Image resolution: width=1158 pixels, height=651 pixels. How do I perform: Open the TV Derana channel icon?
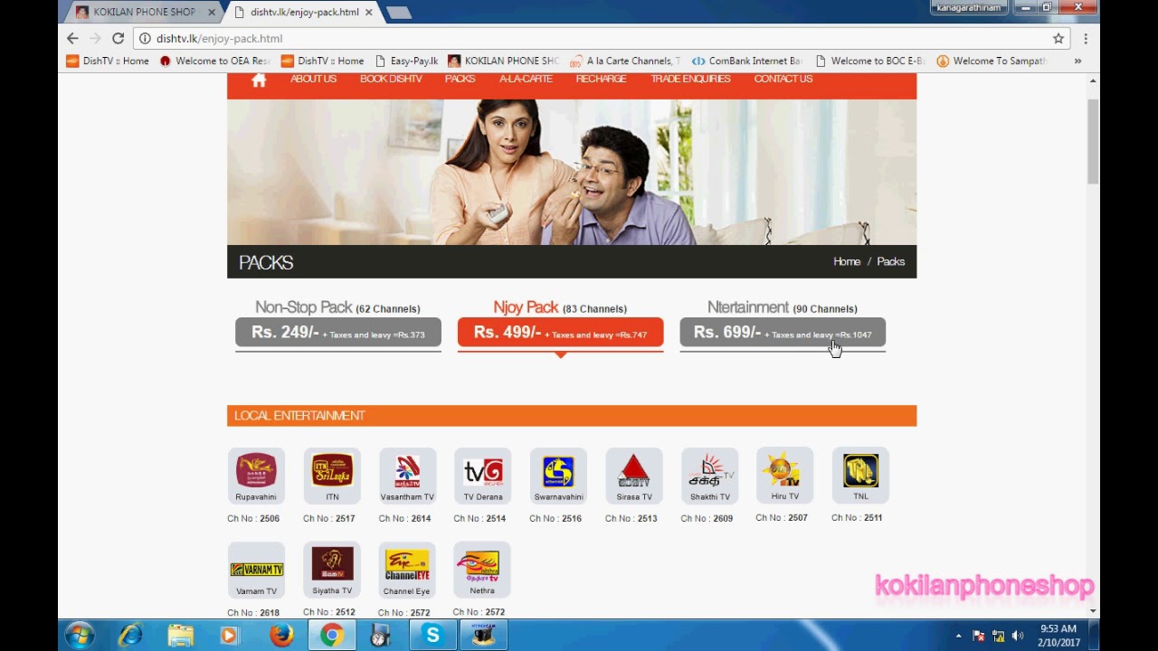pyautogui.click(x=482, y=471)
